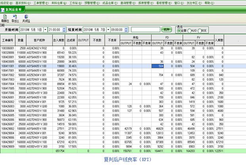This screenshot has width=246, height=165.
Task: Sort by the 达成率 column header
Action: pyautogui.click(x=71, y=40)
